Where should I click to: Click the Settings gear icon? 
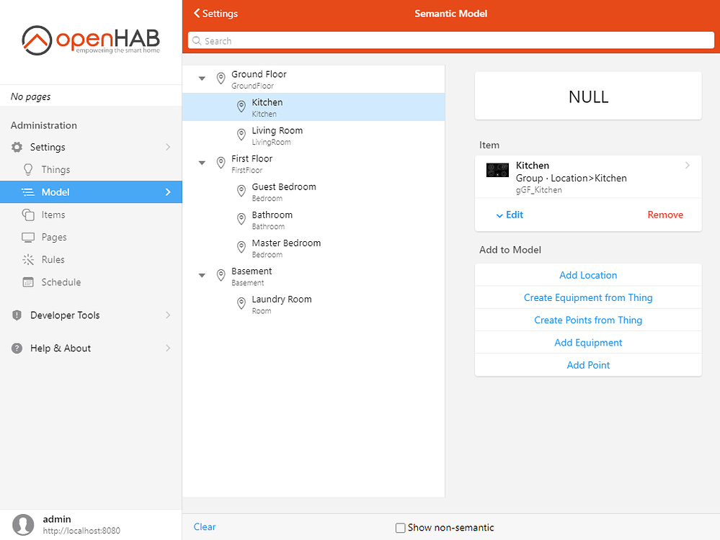click(16, 147)
